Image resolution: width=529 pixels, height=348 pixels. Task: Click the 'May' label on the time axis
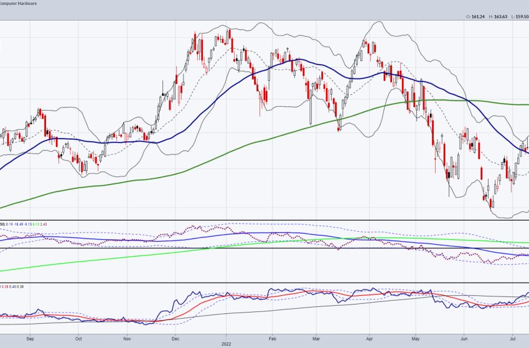416,339
